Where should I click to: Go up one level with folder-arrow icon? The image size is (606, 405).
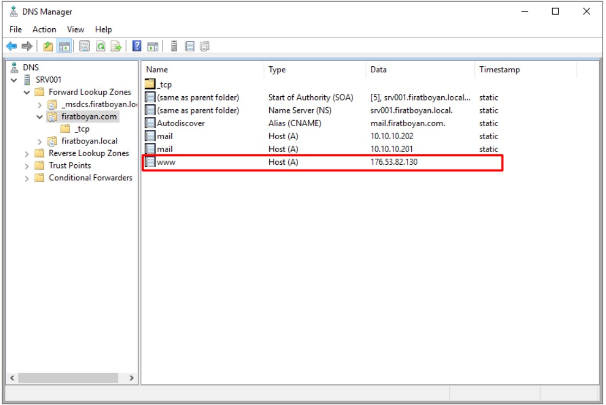click(x=48, y=46)
